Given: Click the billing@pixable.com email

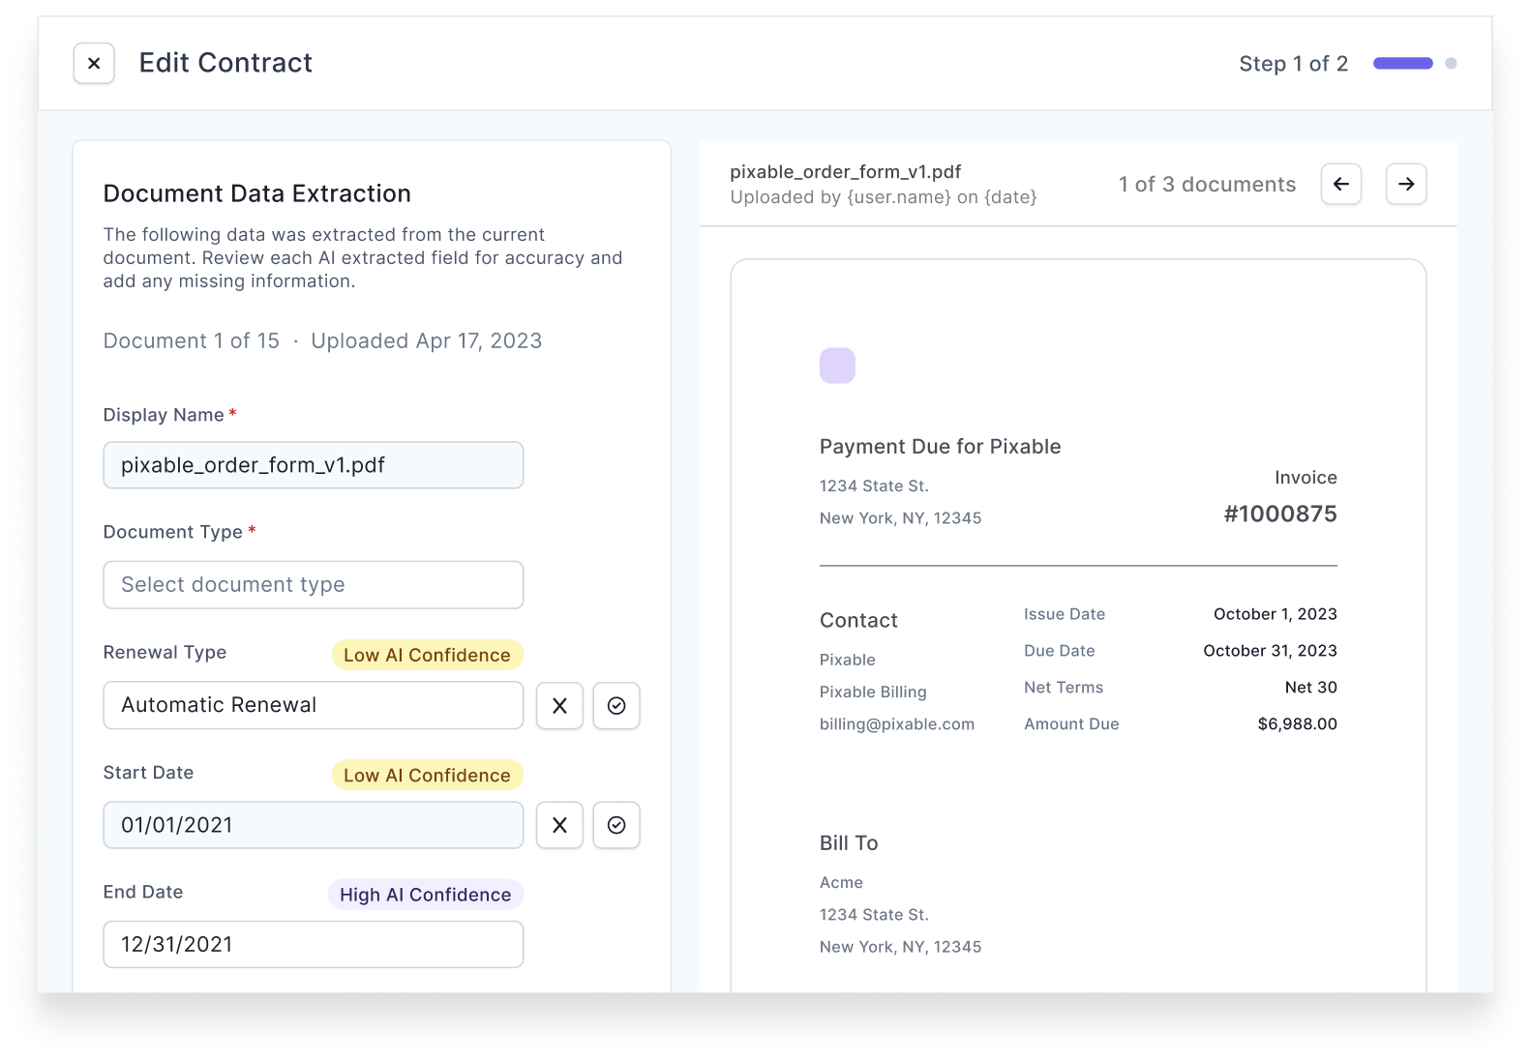Looking at the screenshot, I should 897,724.
